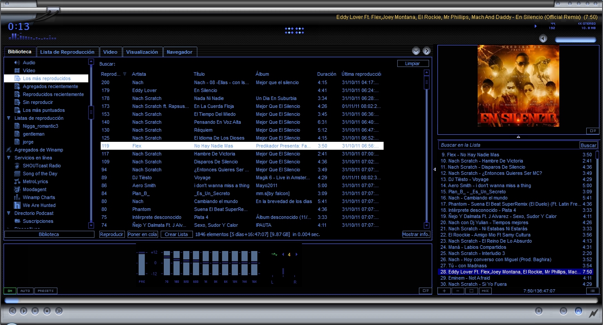The image size is (603, 325).
Task: Start playback with the Play button
Action: coord(24,311)
